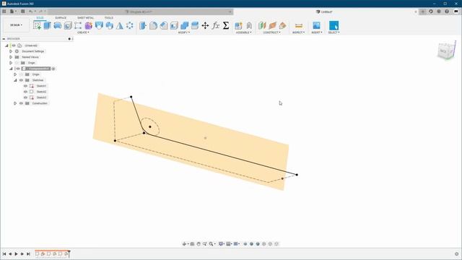Open the Design workspace dropdown
462x260 pixels.
coord(16,25)
